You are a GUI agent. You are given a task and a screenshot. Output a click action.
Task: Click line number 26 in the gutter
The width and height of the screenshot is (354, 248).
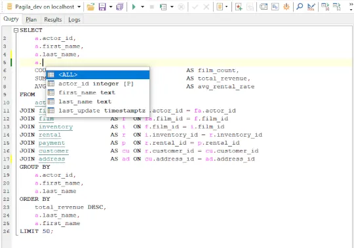(7, 232)
